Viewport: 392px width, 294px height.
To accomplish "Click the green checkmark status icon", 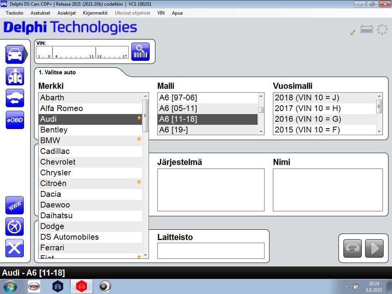I will coord(352,33).
